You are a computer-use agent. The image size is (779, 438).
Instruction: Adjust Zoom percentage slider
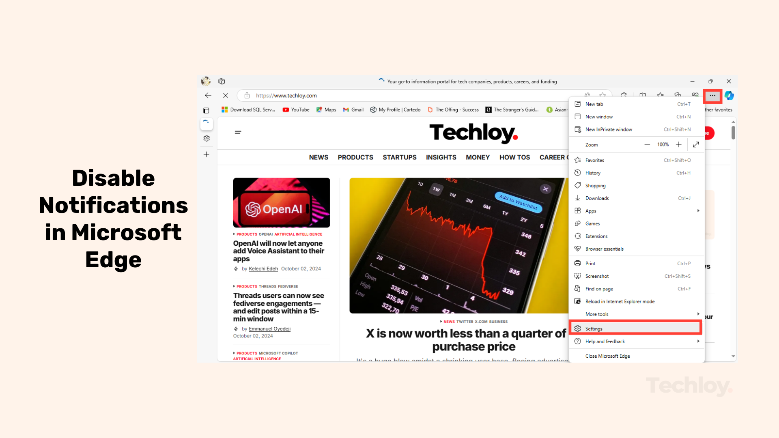pyautogui.click(x=663, y=144)
